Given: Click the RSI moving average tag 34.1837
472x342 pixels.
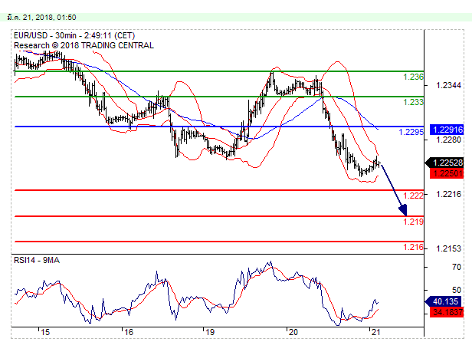Looking at the screenshot, I should coord(447,312).
